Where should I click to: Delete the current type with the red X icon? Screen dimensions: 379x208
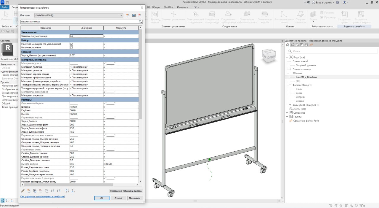(x=140, y=15)
